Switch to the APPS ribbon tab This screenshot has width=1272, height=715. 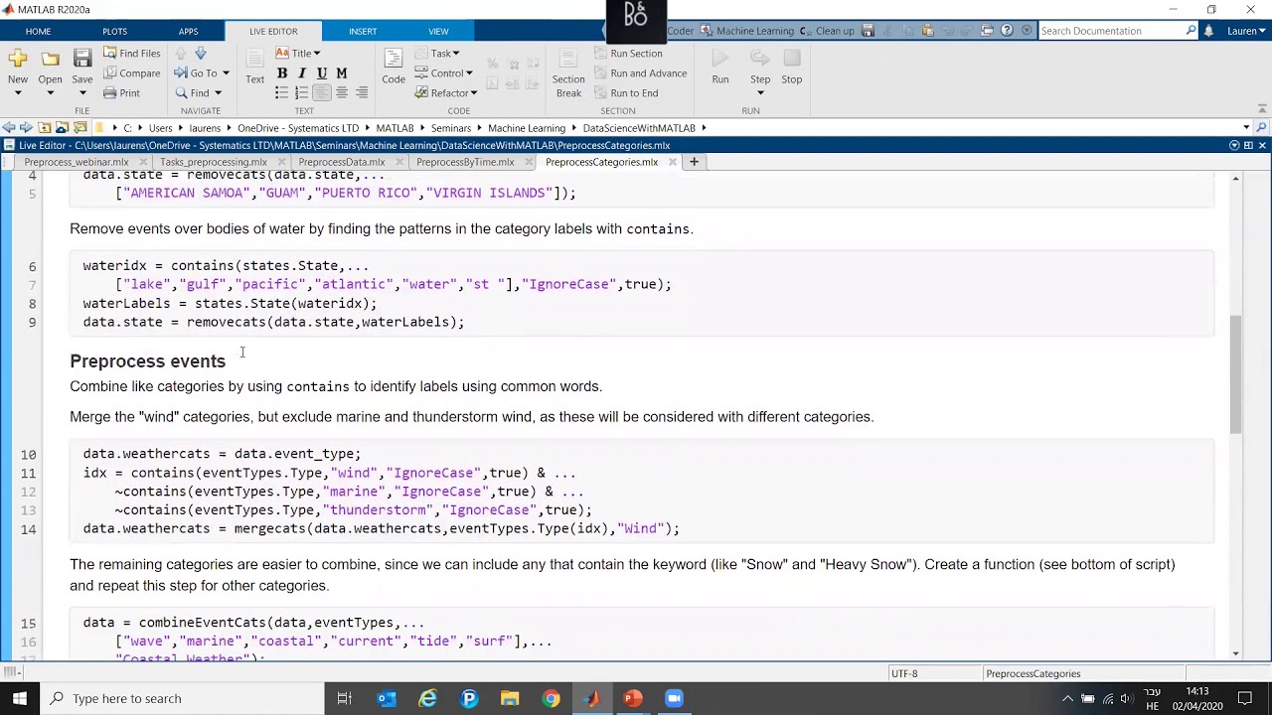click(188, 31)
